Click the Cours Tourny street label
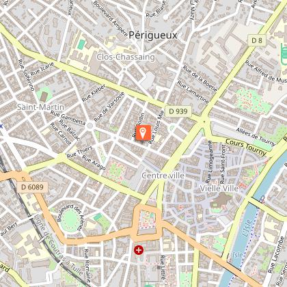 point(246,148)
